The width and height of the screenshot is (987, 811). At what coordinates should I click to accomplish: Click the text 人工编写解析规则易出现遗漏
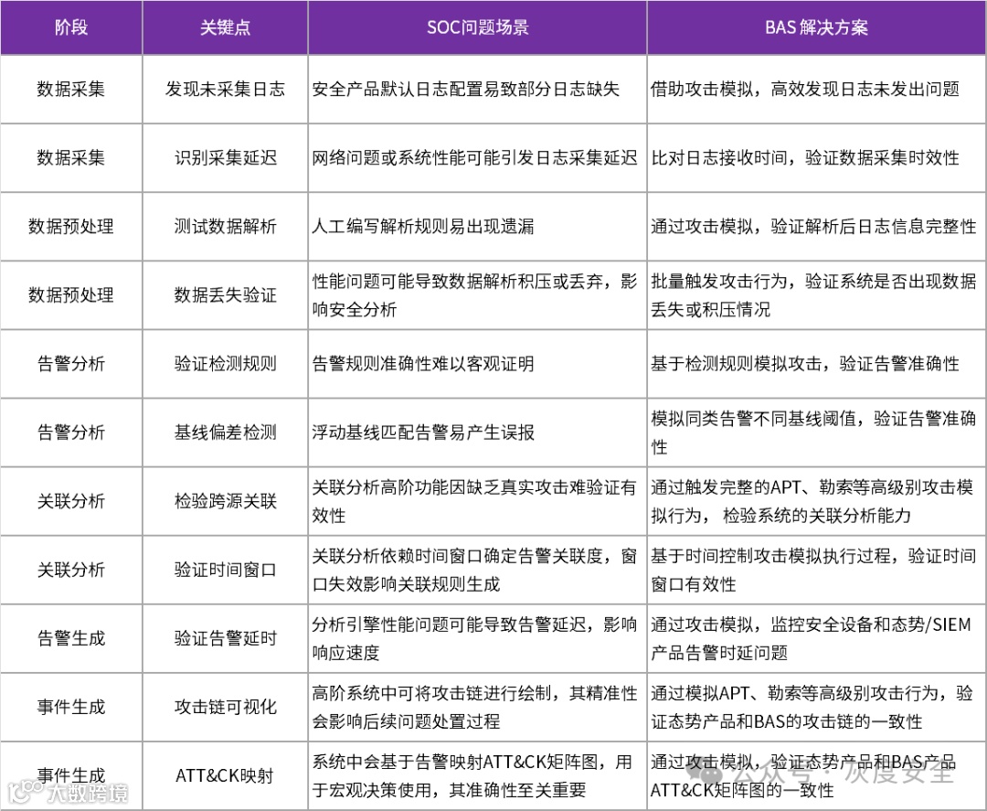pyautogui.click(x=423, y=227)
